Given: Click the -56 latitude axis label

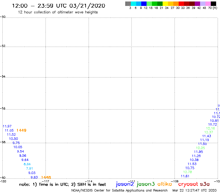Looking at the screenshot, I should [x=3, y=108].
